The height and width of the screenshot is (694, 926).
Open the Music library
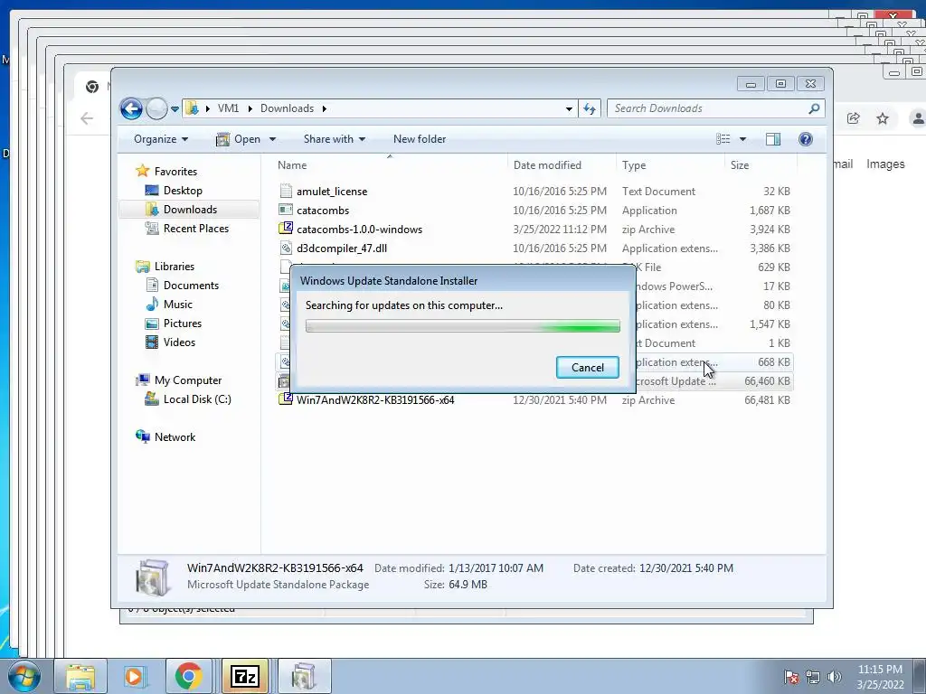tap(178, 305)
